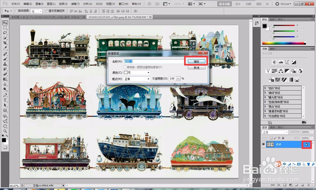Screen dimensions: 316x190
Task: Select the Pen tool
Action: 5,95
